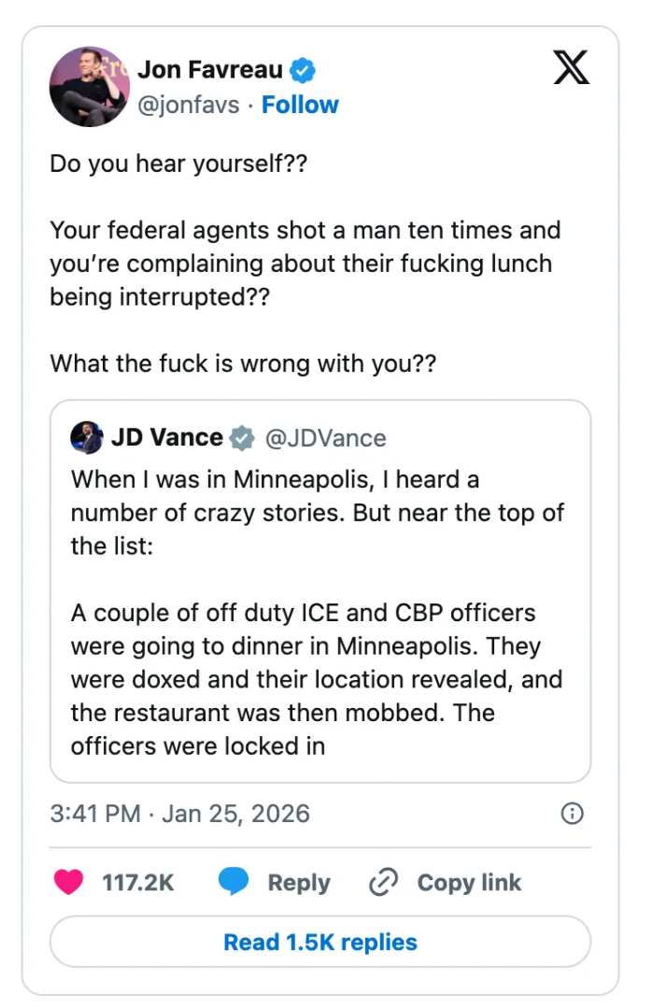Click Jon Favreau's blue verified badge

tap(302, 68)
